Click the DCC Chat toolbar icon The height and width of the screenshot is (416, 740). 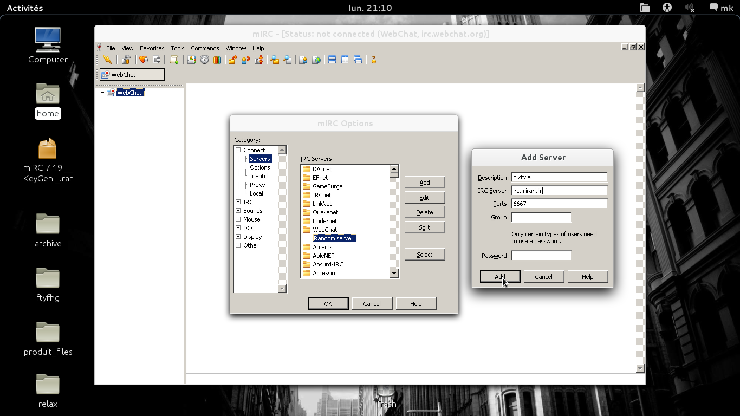click(x=245, y=60)
